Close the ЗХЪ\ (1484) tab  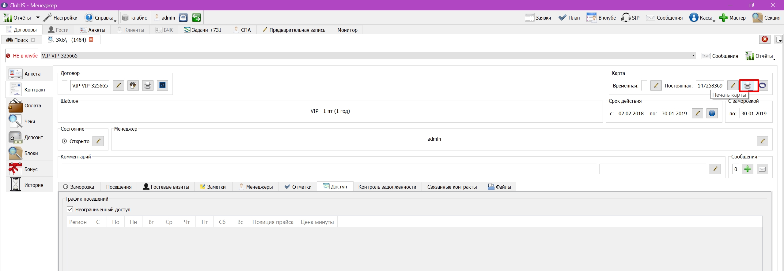91,39
